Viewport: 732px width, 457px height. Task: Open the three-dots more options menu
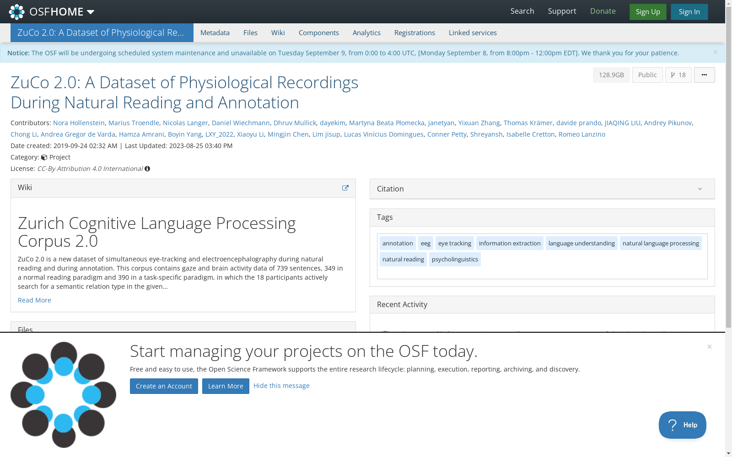[704, 75]
